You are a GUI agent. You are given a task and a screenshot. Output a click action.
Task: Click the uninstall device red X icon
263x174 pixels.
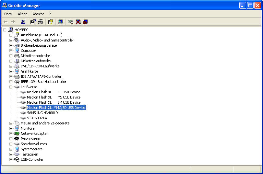78,22
